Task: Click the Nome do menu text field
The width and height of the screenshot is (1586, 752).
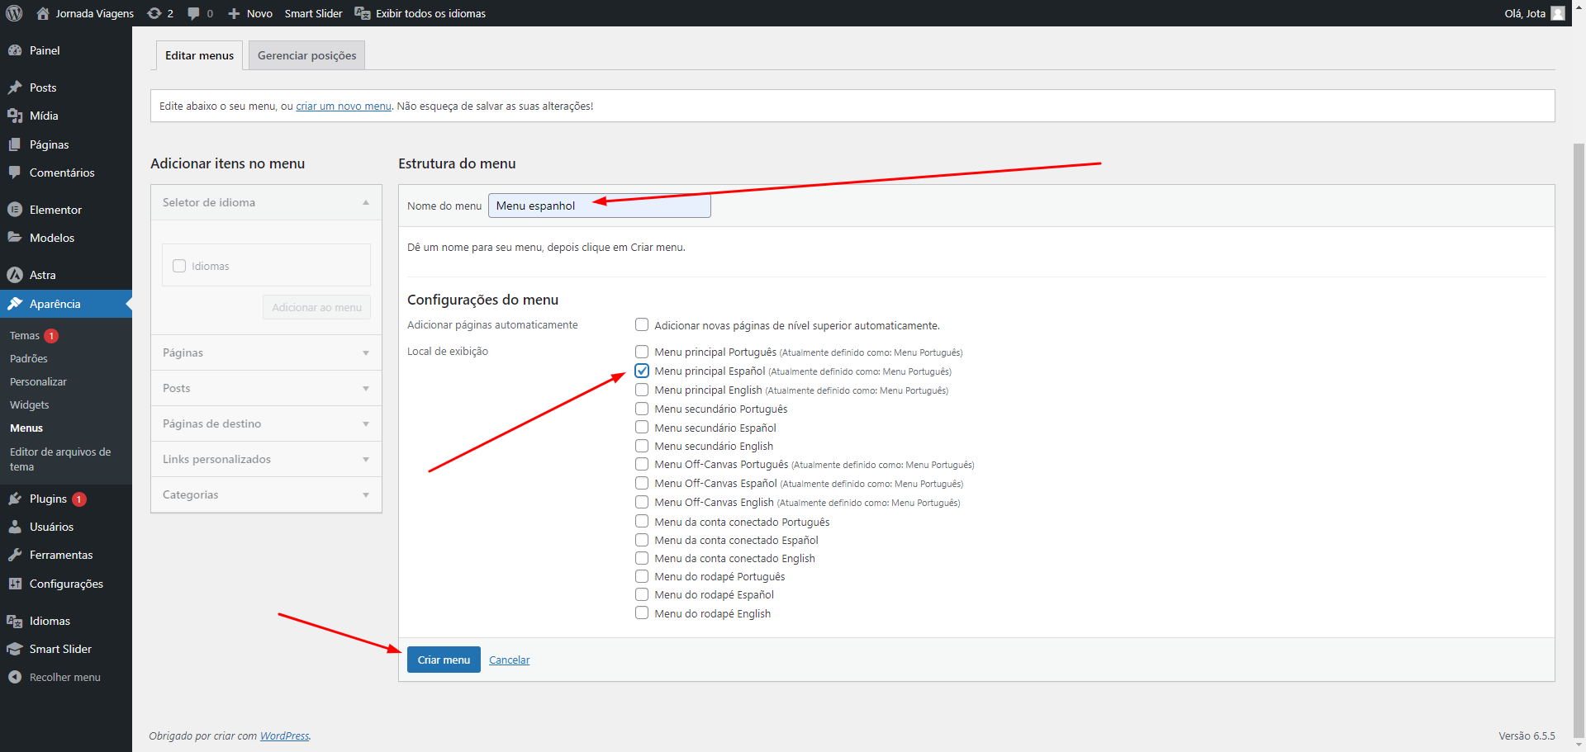Action: pyautogui.click(x=599, y=206)
